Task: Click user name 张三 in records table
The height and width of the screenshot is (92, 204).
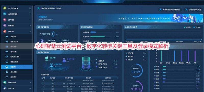Action: pos(53,81)
